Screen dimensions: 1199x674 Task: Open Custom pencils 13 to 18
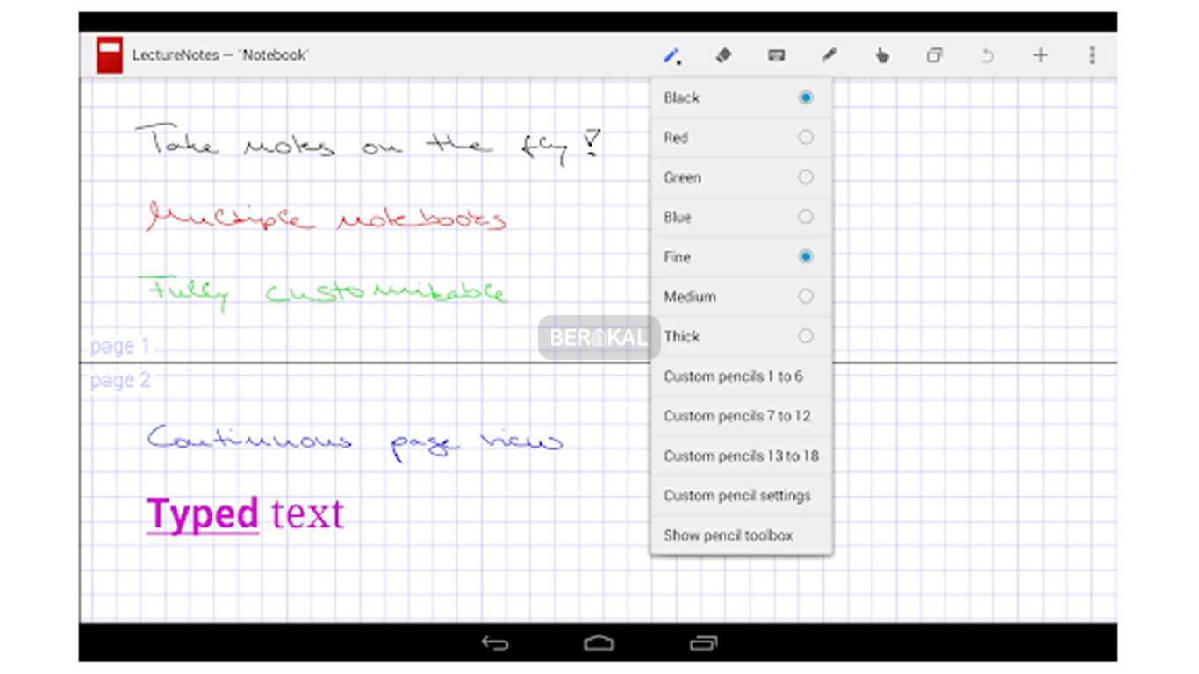[741, 455]
